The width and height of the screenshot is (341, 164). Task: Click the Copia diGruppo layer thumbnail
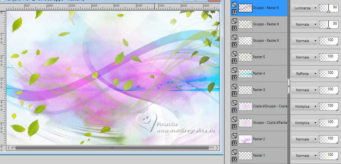[245, 106]
